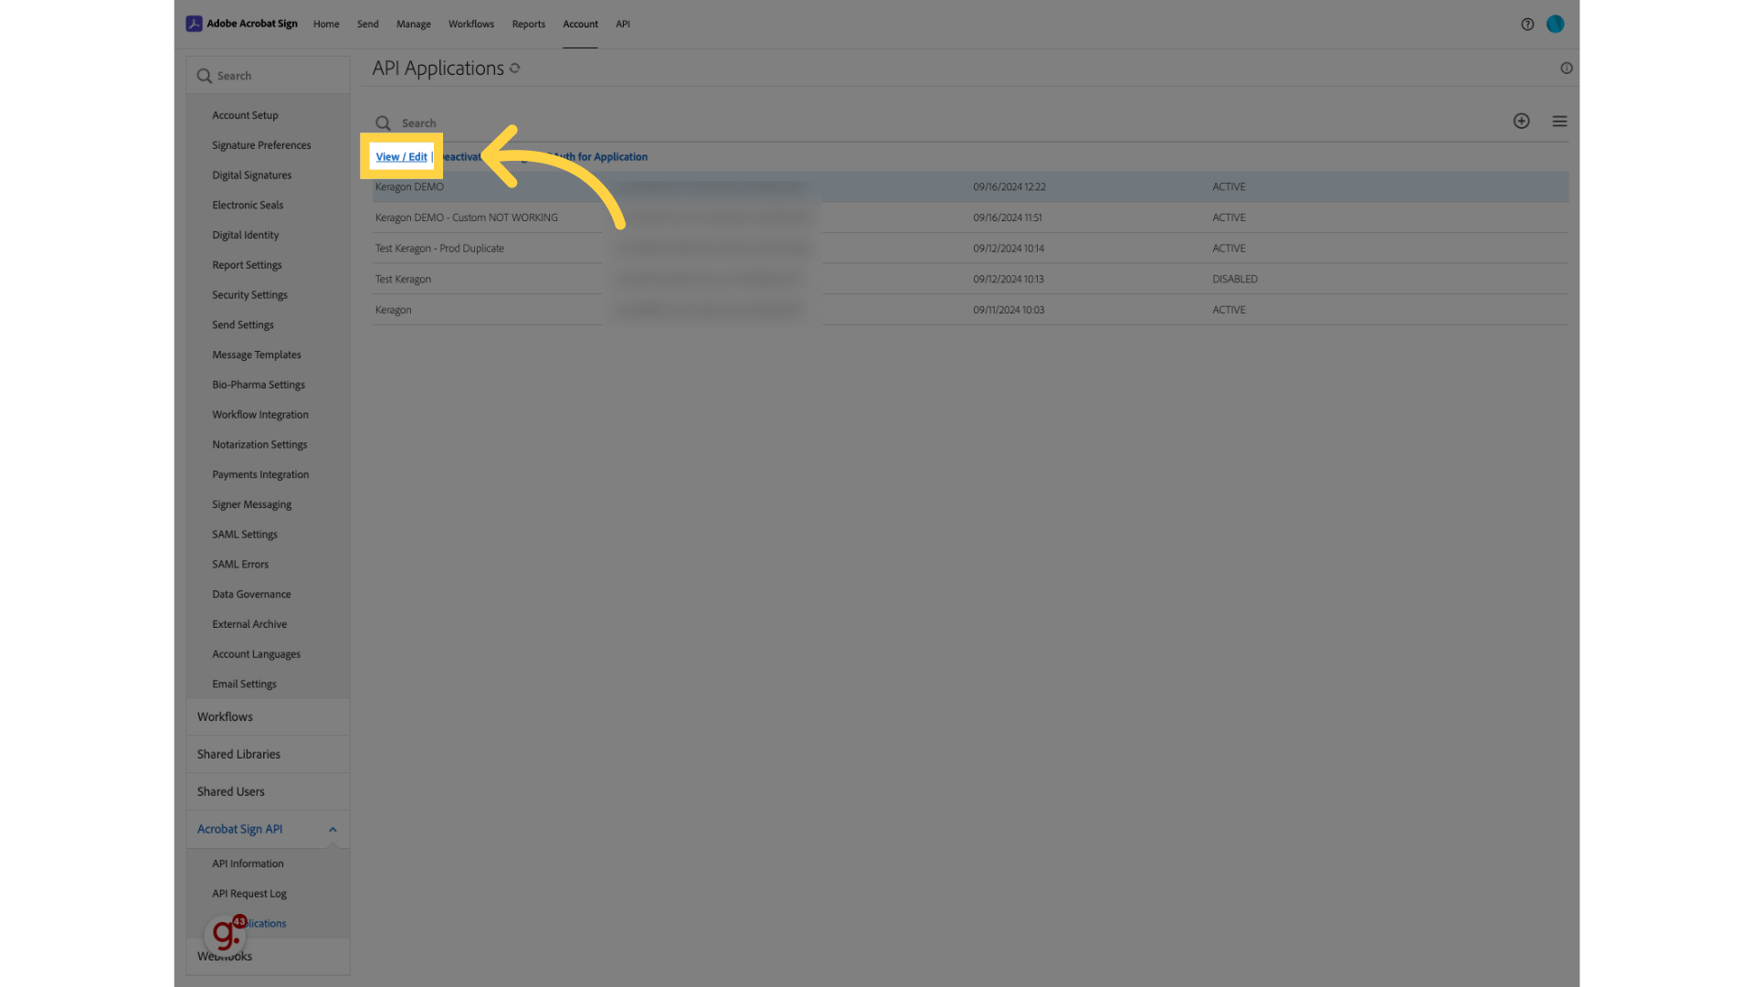The image size is (1754, 987).
Task: Open Digital Signatures settings
Action: (252, 175)
